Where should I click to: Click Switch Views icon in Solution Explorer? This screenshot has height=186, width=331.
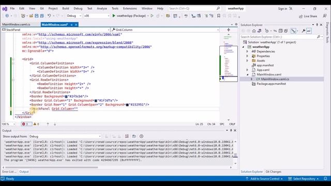(260, 31)
